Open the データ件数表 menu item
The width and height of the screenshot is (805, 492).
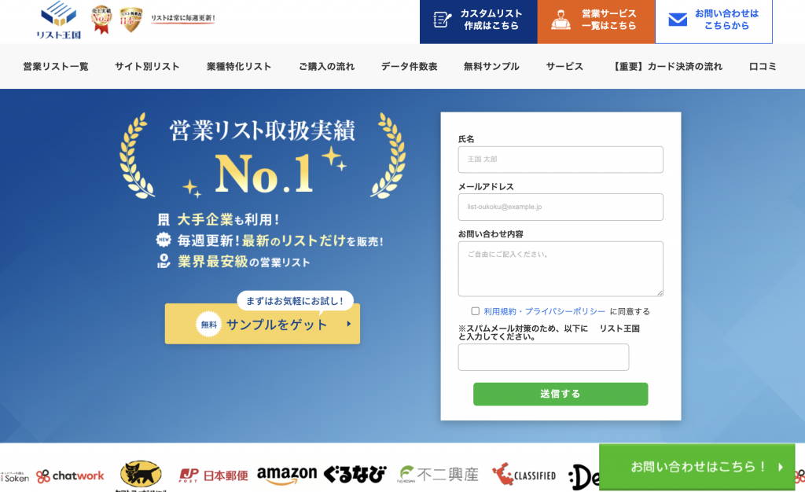[409, 66]
